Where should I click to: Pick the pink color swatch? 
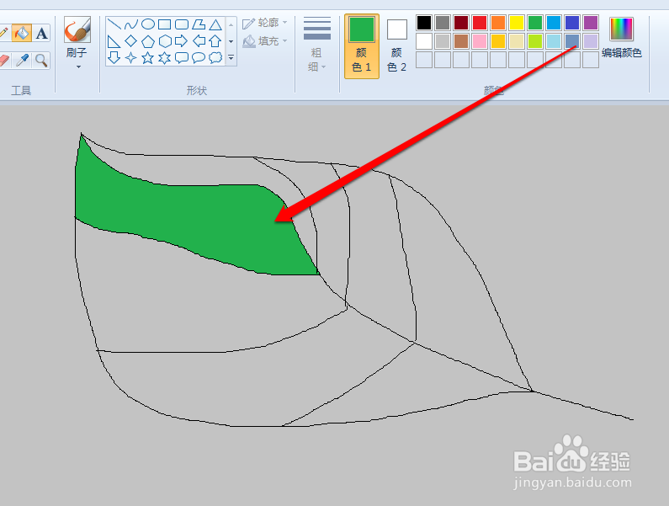pyautogui.click(x=480, y=41)
